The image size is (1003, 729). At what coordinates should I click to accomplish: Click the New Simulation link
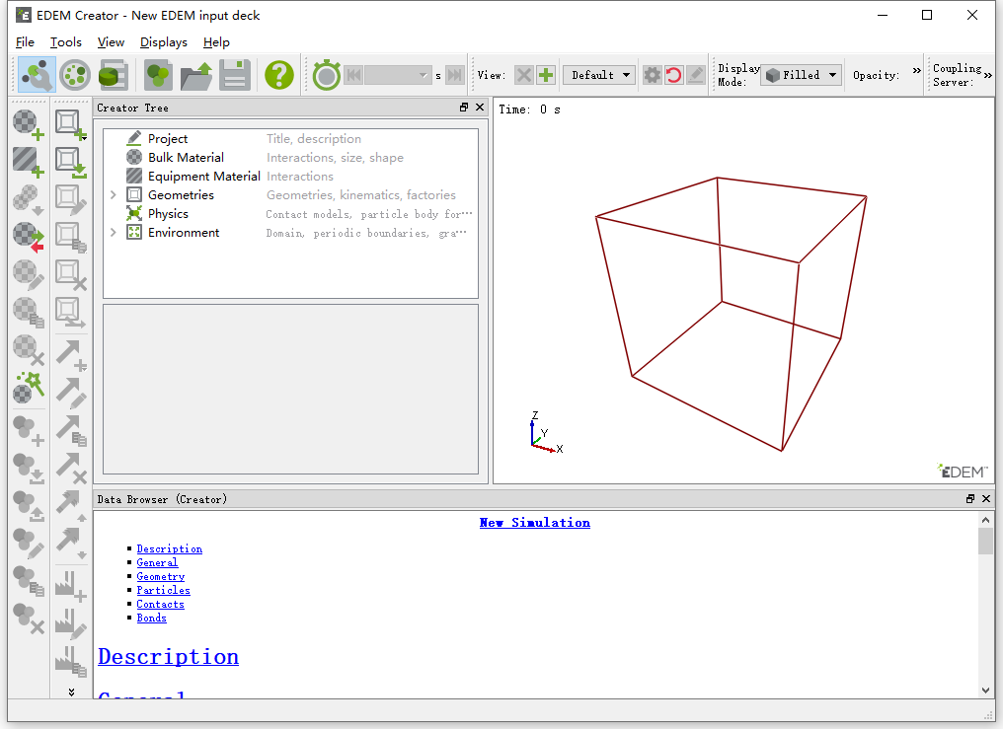(535, 523)
